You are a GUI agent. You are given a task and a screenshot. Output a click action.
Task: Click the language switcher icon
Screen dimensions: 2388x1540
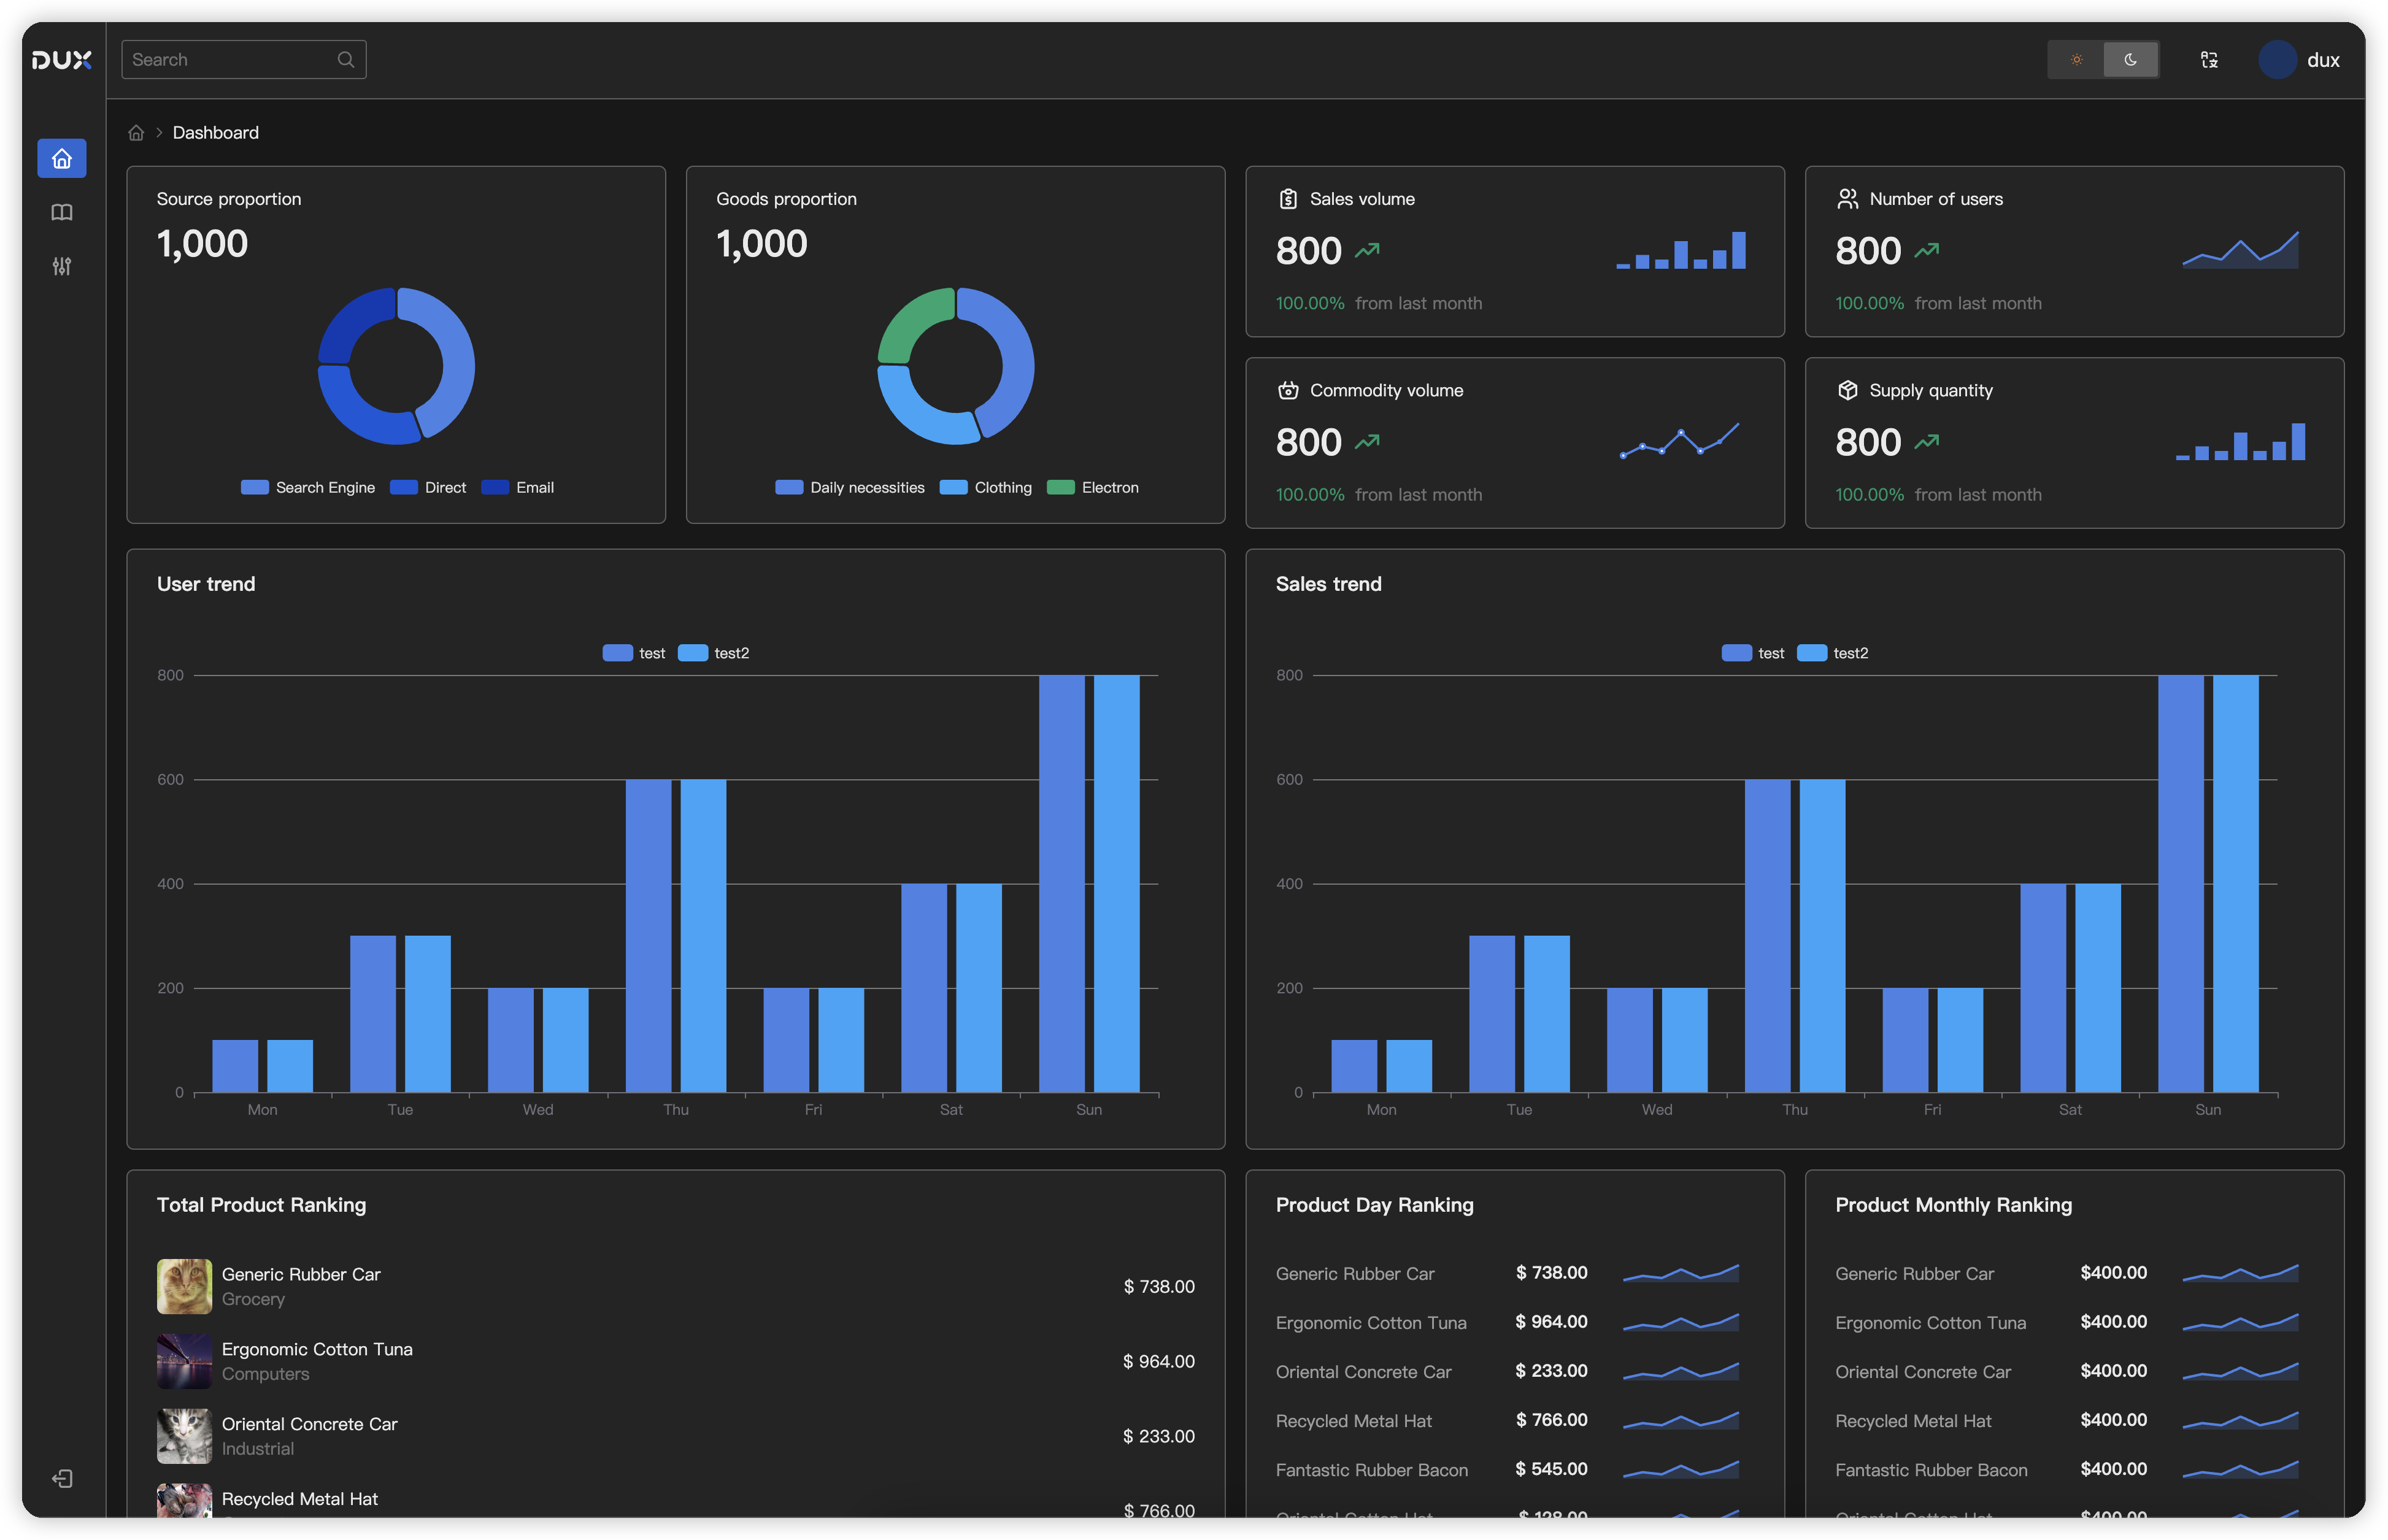click(2209, 59)
